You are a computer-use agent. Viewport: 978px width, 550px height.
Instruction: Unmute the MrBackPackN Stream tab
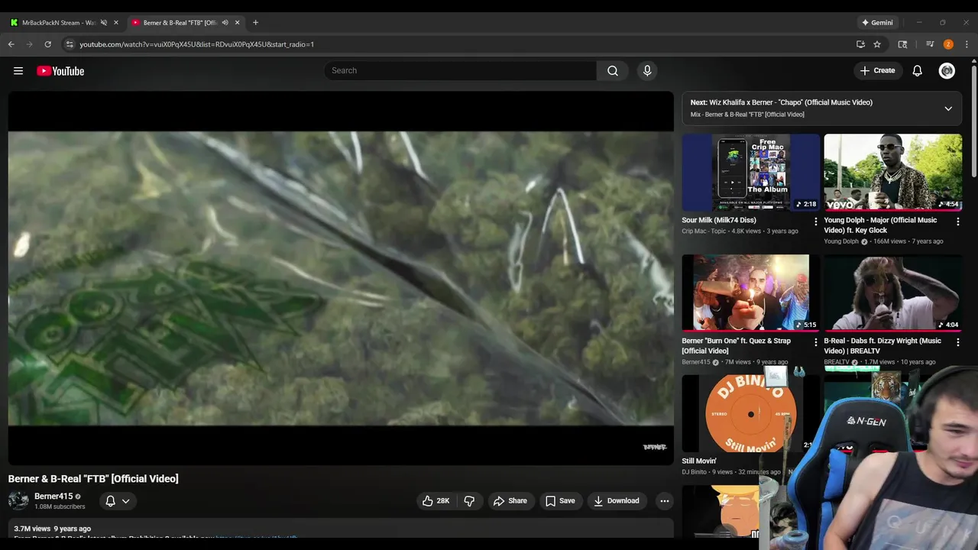(104, 22)
